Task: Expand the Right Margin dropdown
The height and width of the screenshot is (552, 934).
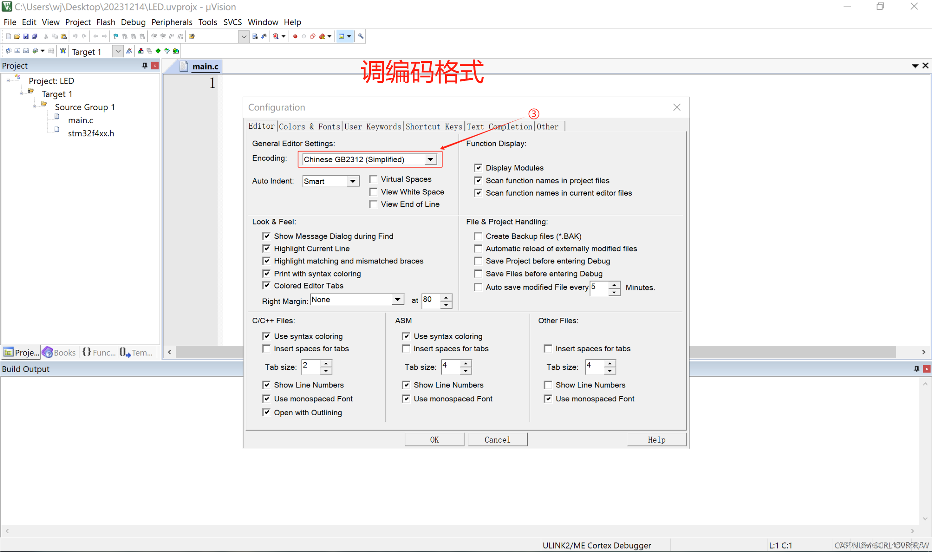Action: (395, 300)
